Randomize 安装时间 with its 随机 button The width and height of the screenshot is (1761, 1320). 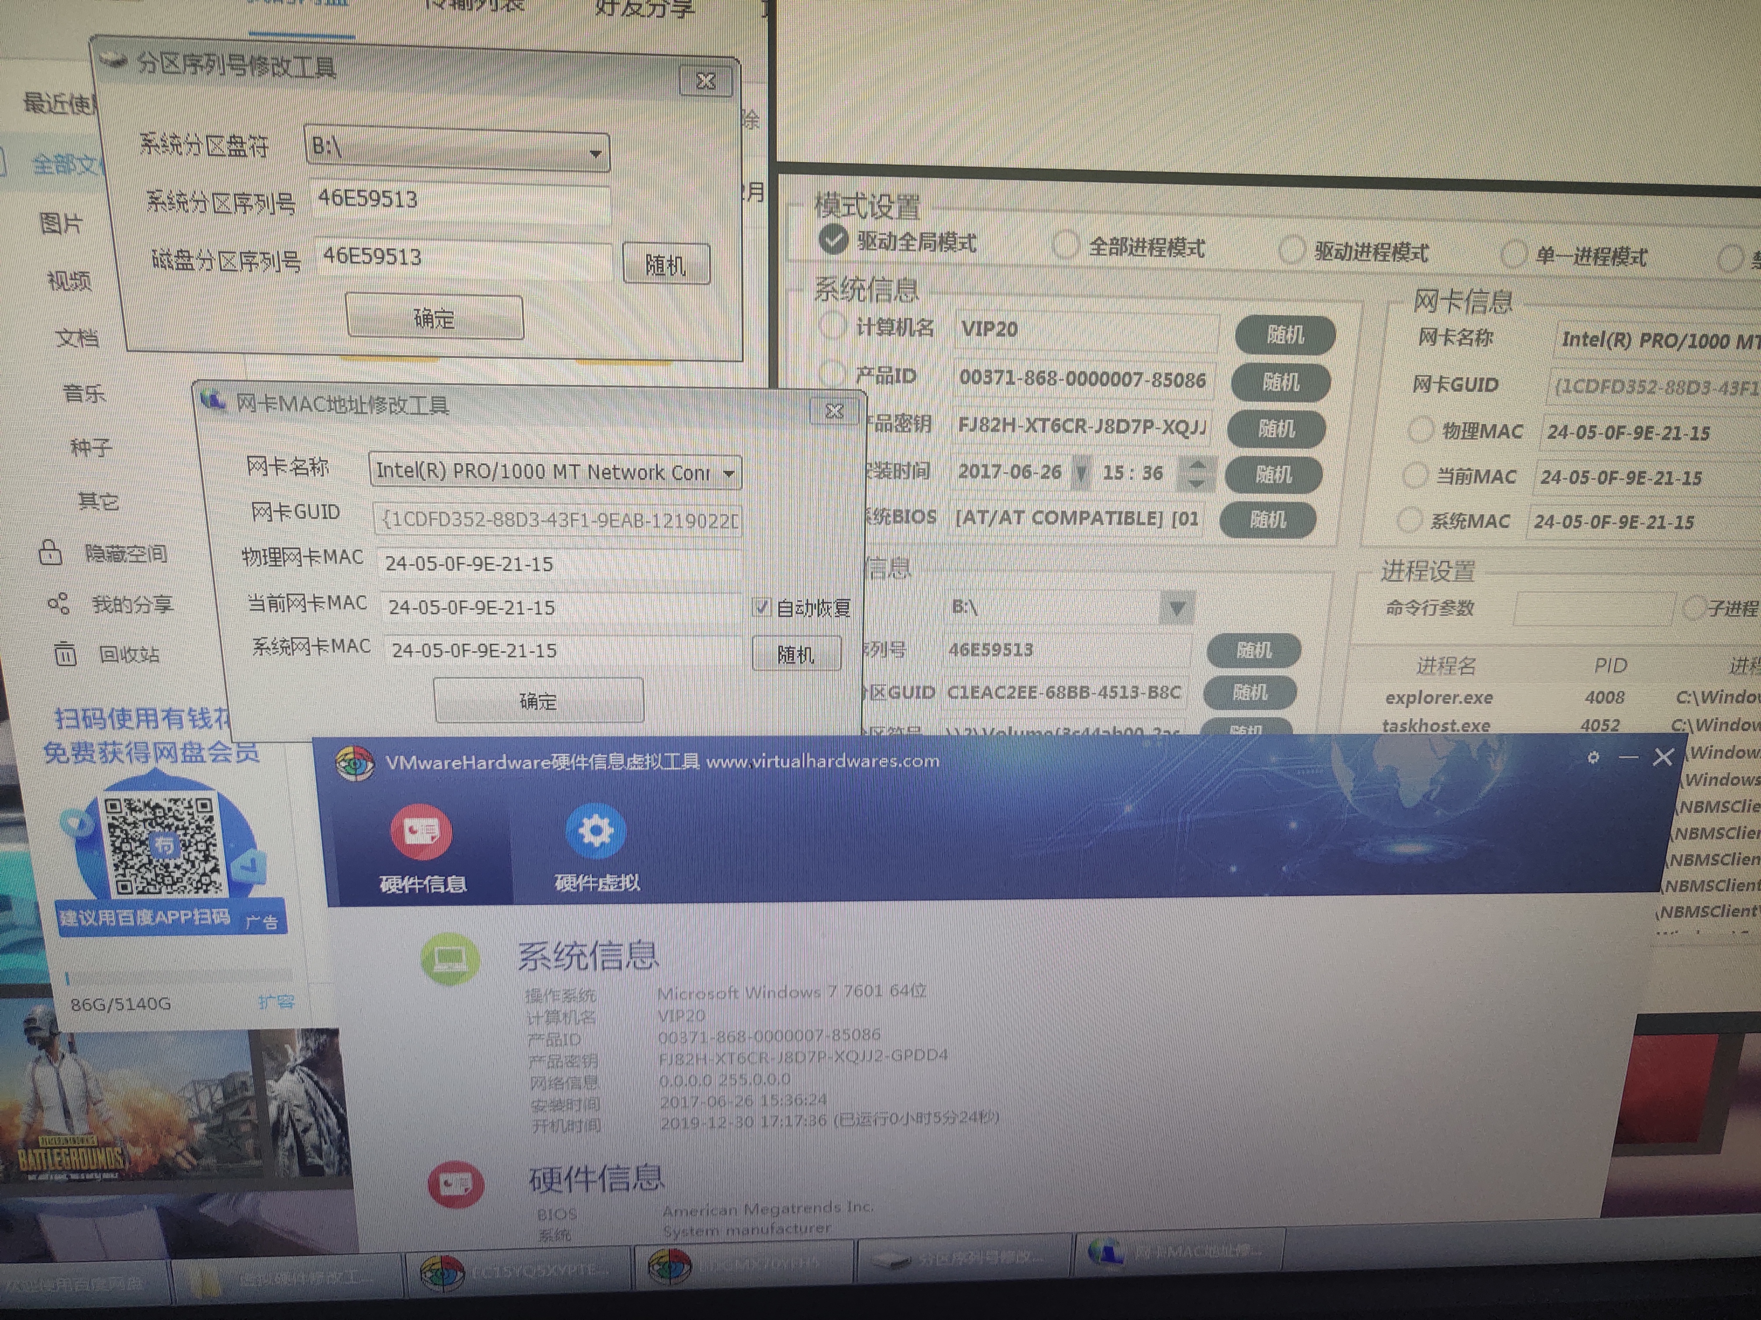click(x=1273, y=475)
